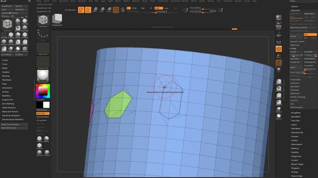Expand the Curve brush section
This screenshot has height=178, width=318.
(x=4, y=64)
